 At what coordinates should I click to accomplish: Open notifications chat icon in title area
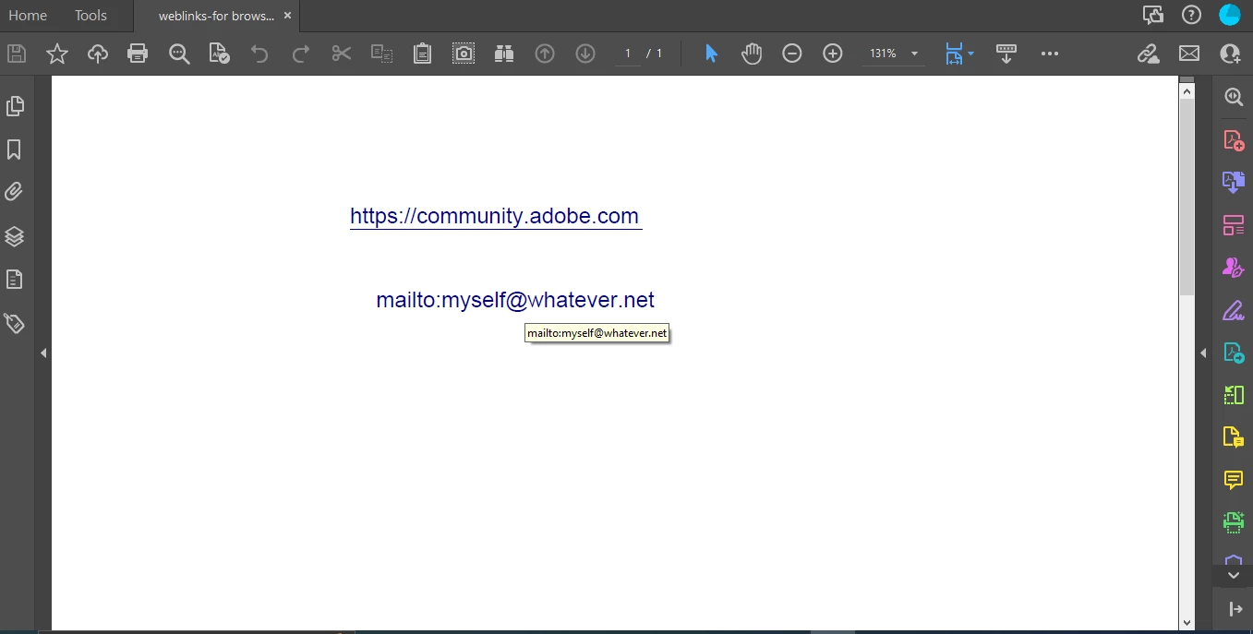pos(1153,14)
